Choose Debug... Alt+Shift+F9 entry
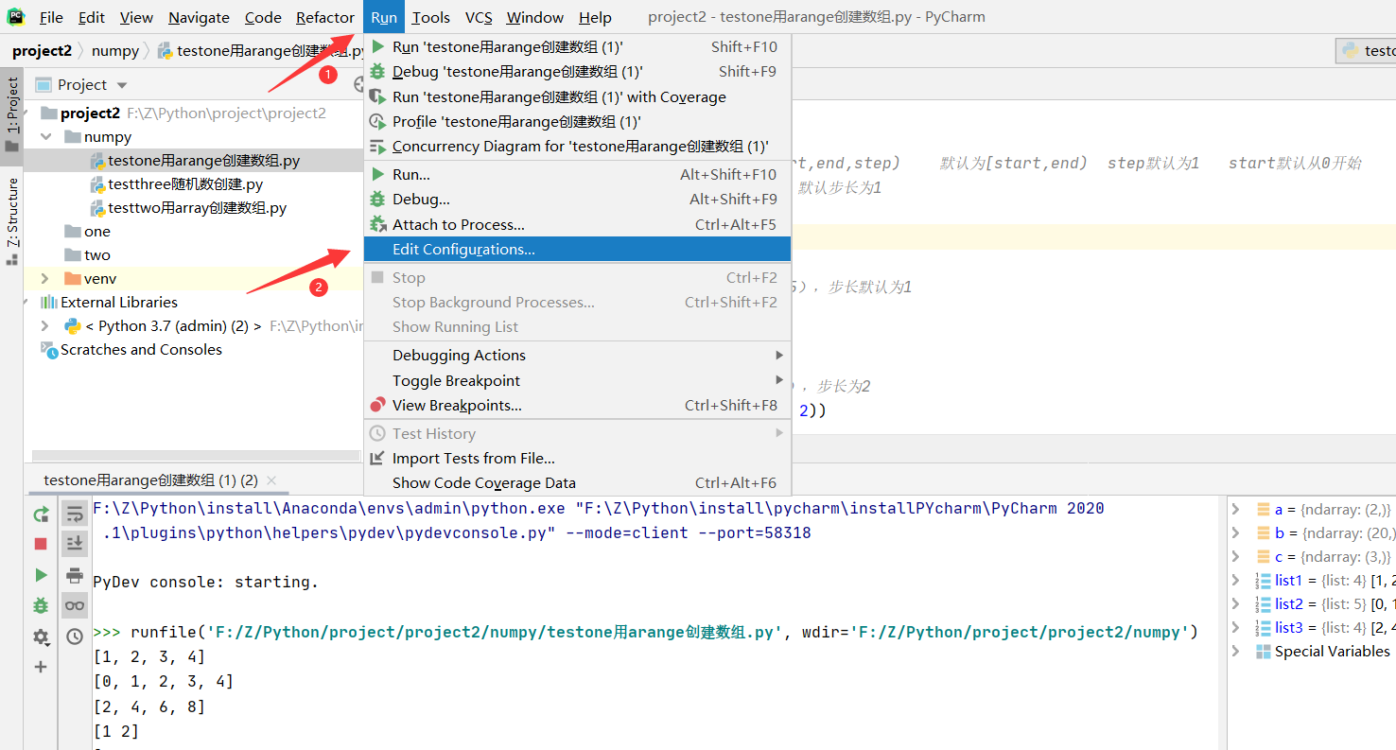The image size is (1396, 750). point(577,199)
